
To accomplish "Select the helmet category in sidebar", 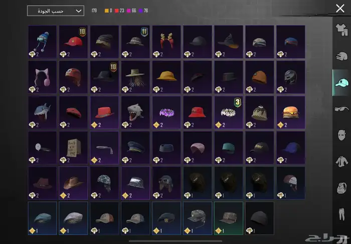I will (342, 56).
